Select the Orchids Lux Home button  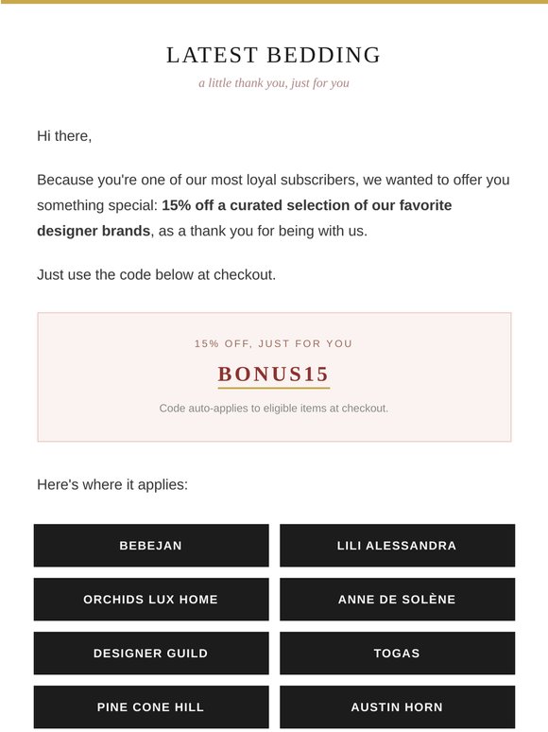click(151, 599)
